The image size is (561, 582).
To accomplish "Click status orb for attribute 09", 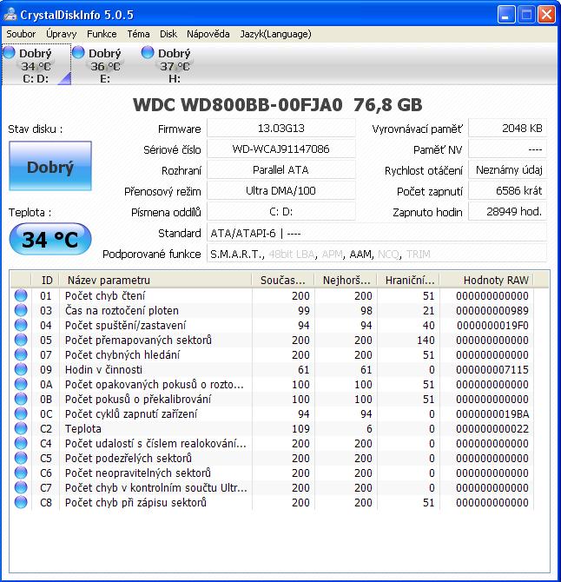I will [21, 369].
